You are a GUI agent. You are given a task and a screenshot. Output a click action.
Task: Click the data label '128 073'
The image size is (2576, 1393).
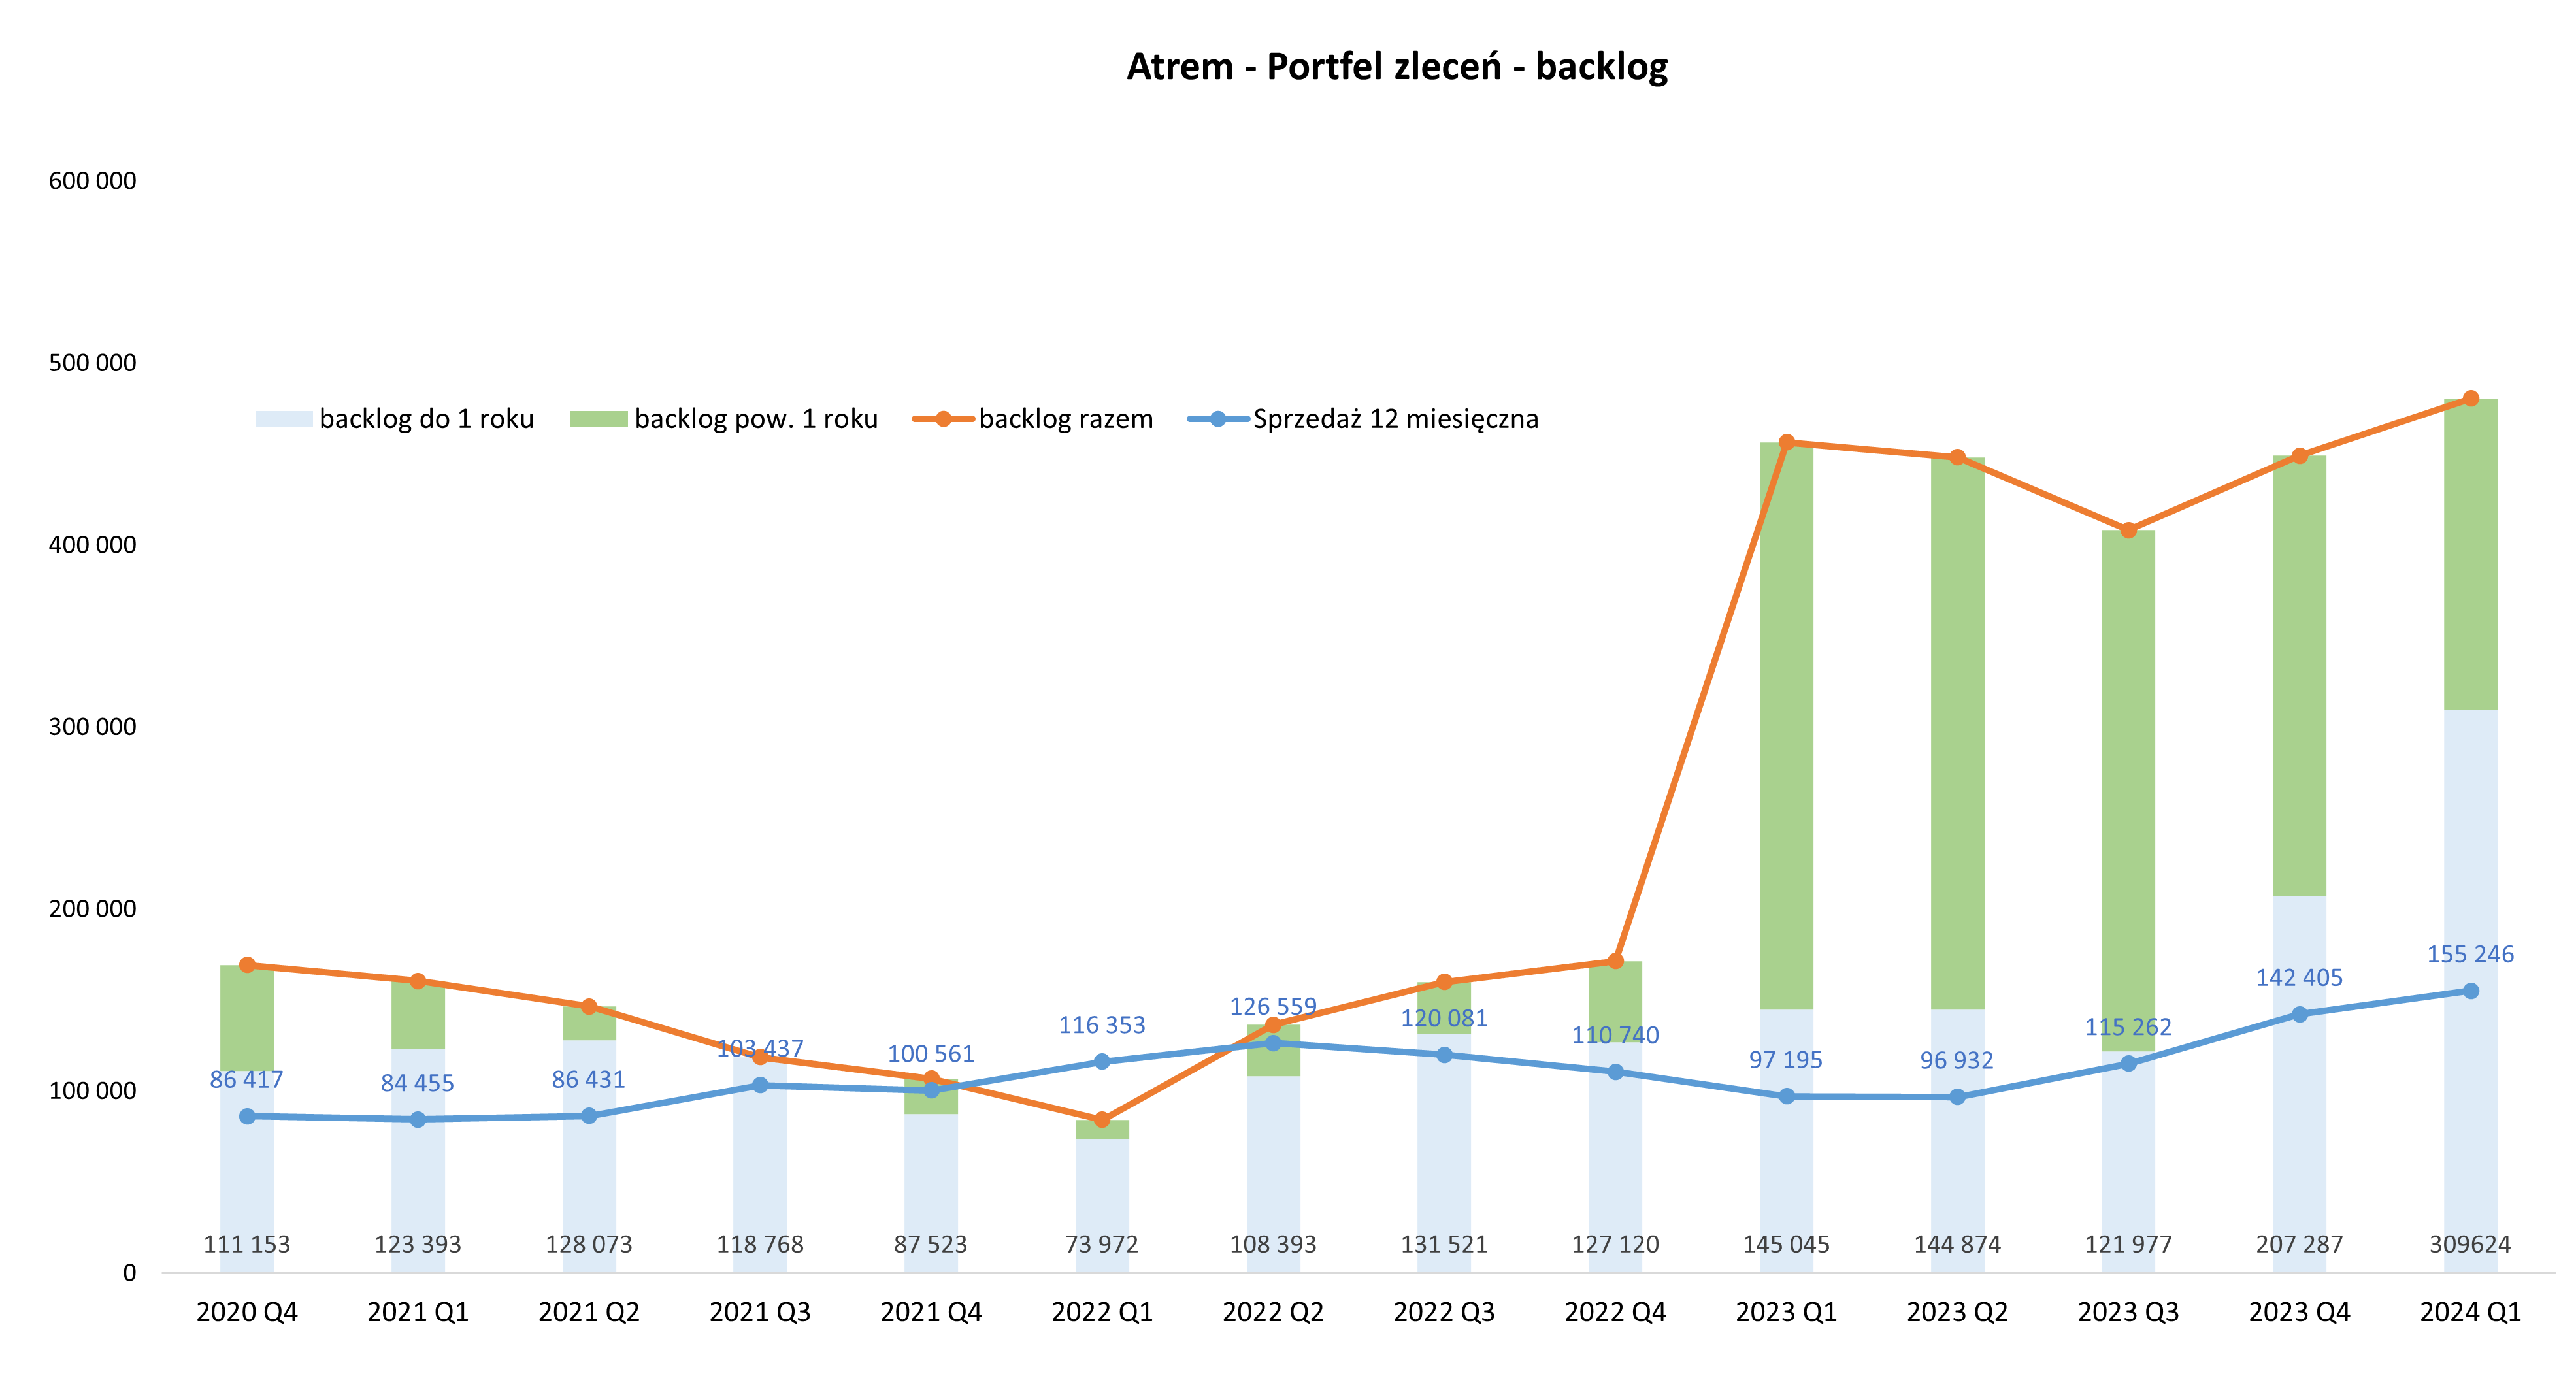click(x=589, y=1245)
